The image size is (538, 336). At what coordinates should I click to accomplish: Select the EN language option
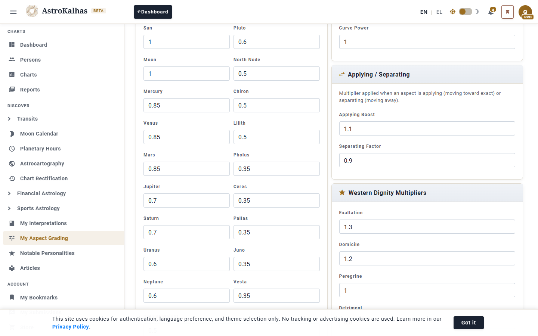click(x=424, y=12)
